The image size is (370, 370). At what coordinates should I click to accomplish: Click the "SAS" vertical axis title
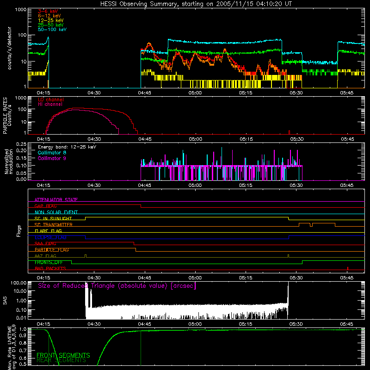(5, 301)
